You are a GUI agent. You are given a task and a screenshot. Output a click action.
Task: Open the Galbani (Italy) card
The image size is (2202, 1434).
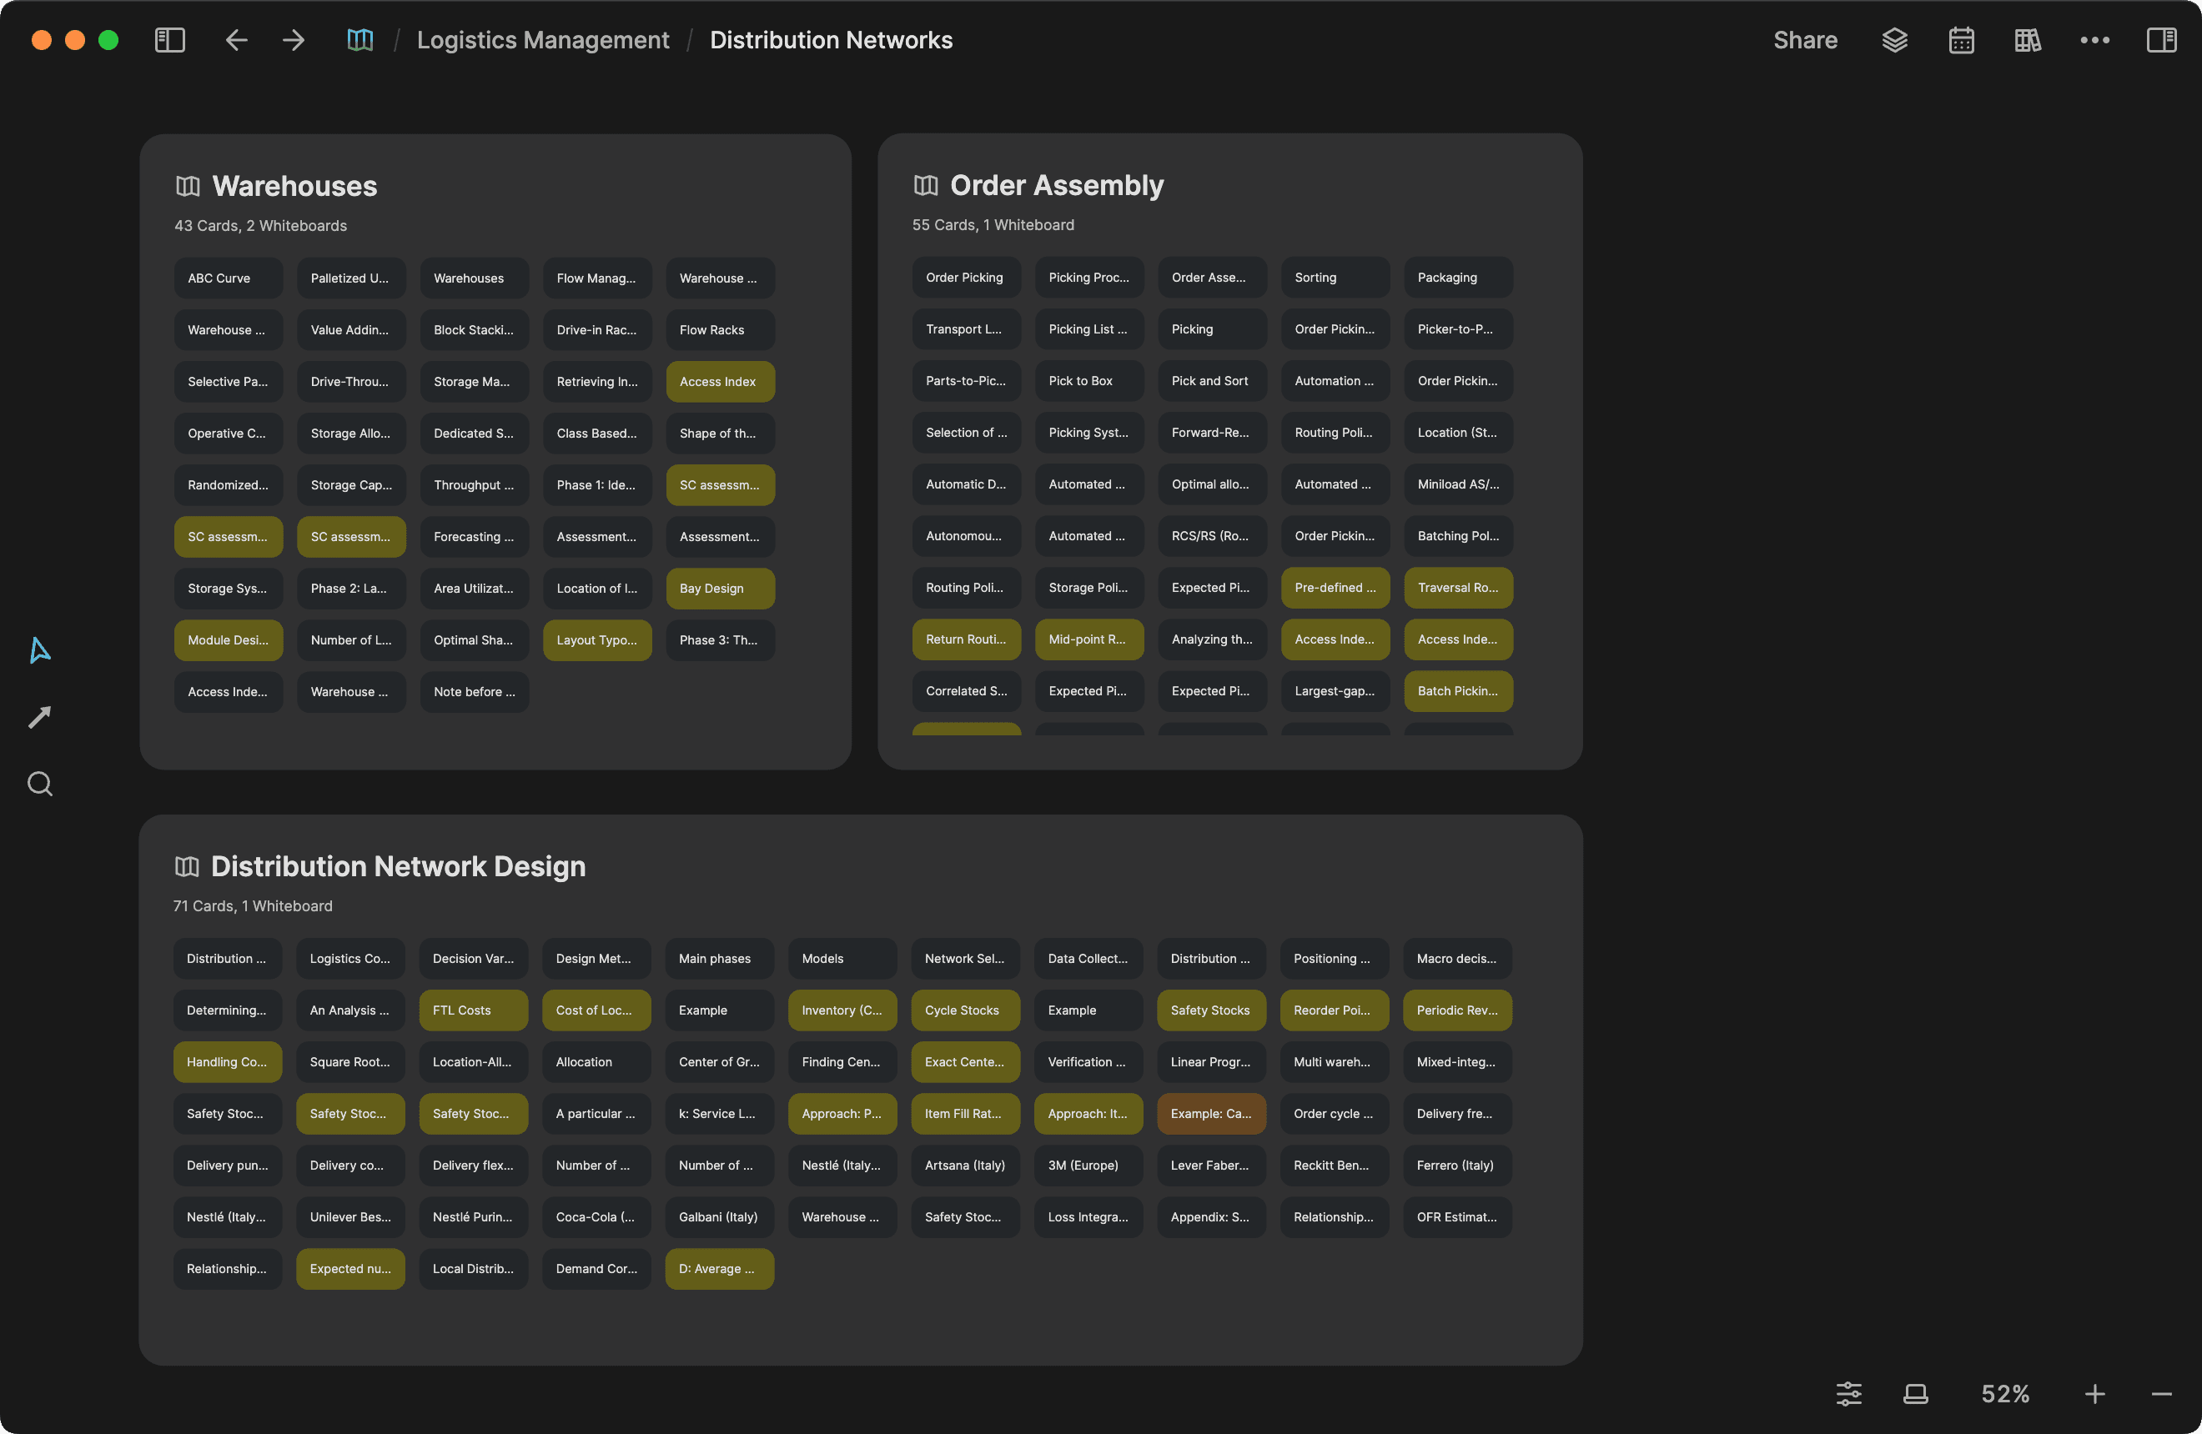click(x=719, y=1218)
